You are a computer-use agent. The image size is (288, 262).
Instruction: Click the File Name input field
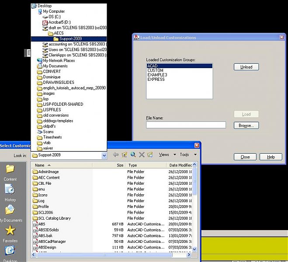pyautogui.click(x=186, y=125)
